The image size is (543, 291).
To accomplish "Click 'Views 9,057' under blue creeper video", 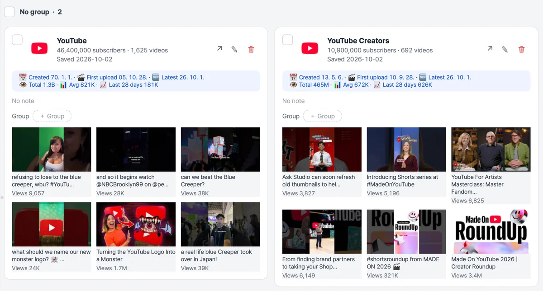I will click(28, 193).
